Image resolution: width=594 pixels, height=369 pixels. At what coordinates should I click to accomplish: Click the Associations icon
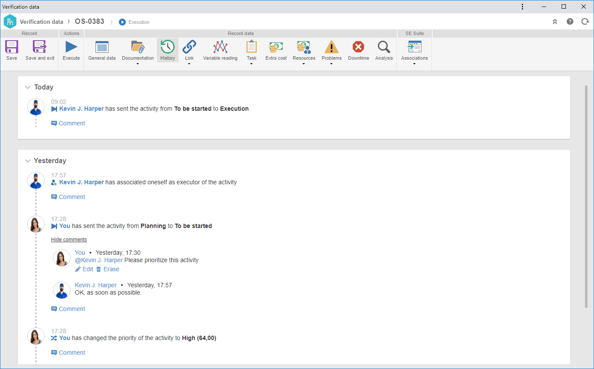coord(415,47)
